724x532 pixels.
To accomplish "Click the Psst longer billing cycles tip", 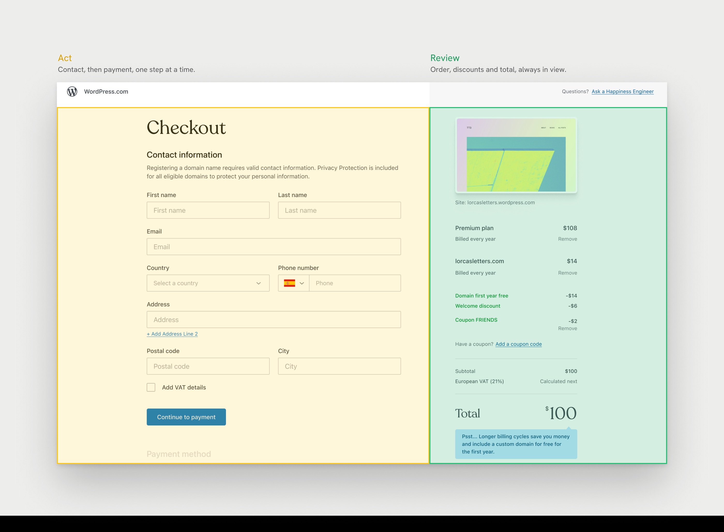I will point(516,444).
